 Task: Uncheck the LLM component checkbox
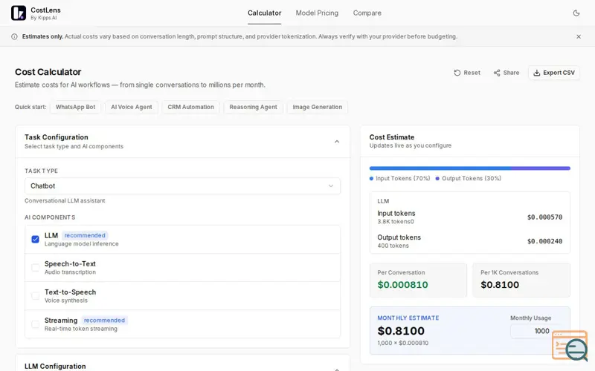(35, 239)
